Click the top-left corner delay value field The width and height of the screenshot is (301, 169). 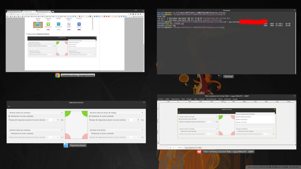coord(49,120)
